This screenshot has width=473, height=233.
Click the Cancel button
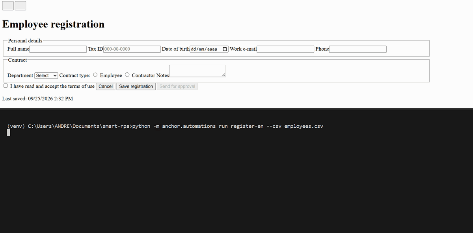point(106,86)
